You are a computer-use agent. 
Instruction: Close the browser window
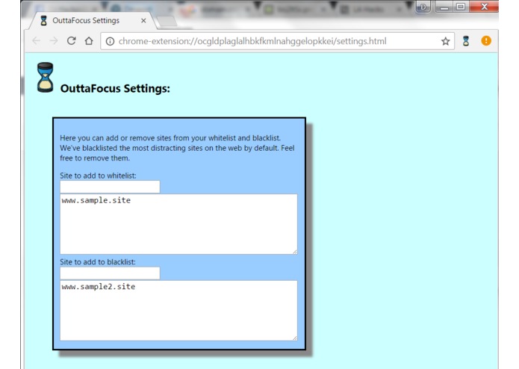coord(484,7)
